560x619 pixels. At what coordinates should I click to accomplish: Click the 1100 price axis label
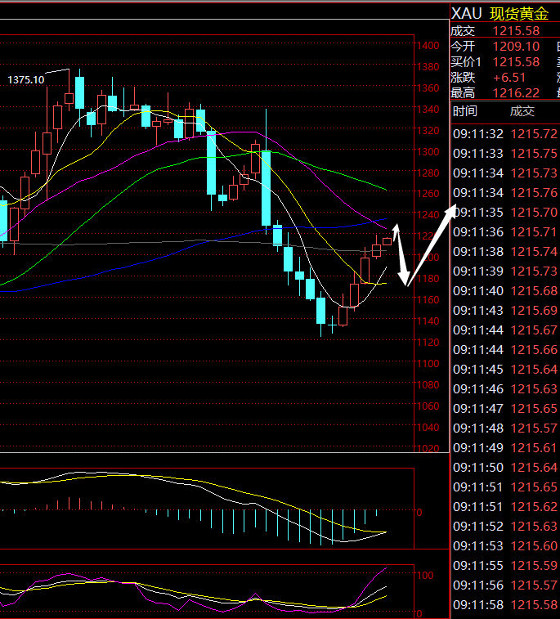[428, 363]
